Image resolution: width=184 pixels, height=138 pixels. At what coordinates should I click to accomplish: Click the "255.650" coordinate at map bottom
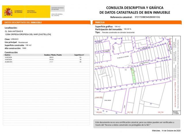click(x=99, y=112)
